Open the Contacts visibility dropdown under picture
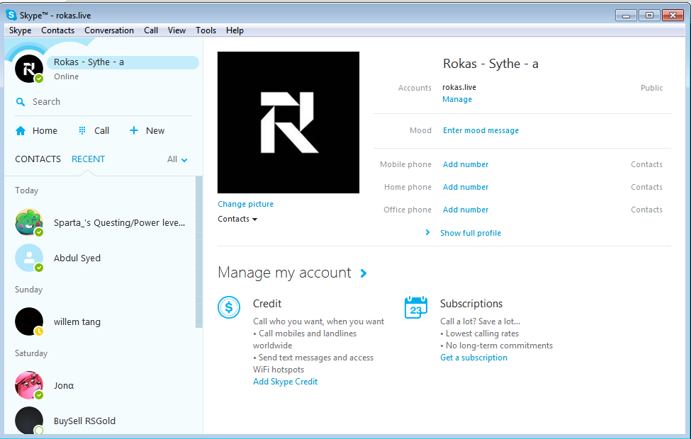 pos(237,219)
